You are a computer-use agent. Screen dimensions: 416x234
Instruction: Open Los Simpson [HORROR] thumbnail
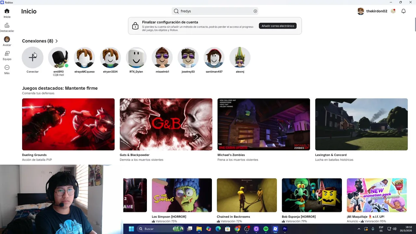182,195
